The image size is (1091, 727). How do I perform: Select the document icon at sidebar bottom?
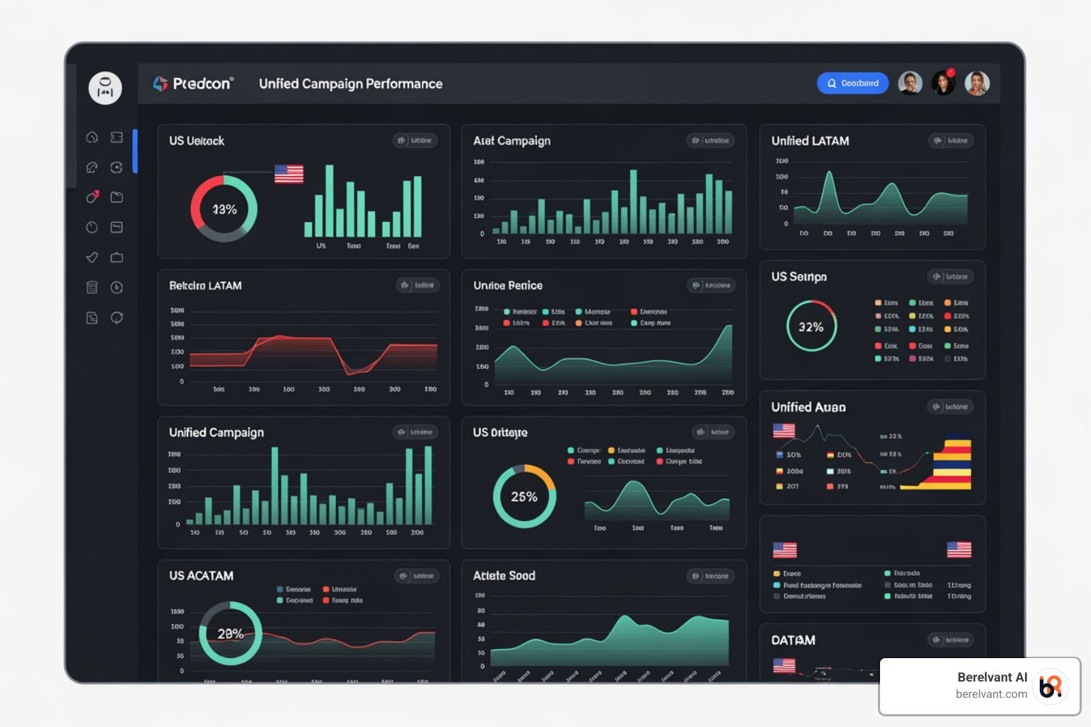[x=92, y=317]
